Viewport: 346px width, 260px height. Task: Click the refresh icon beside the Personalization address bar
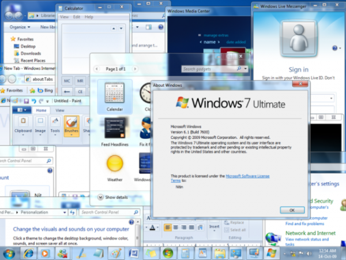(72, 213)
